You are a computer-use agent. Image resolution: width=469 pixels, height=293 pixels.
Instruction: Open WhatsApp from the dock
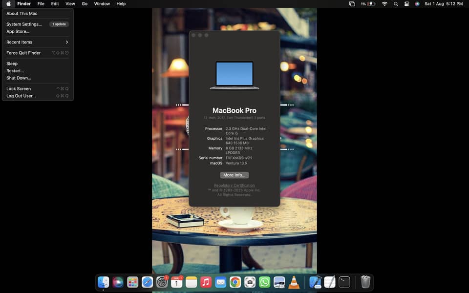264,282
